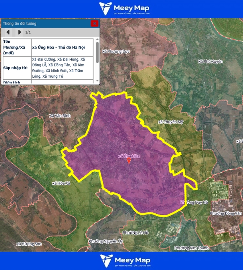Click the Phường Kim Thanh map label

191,248
